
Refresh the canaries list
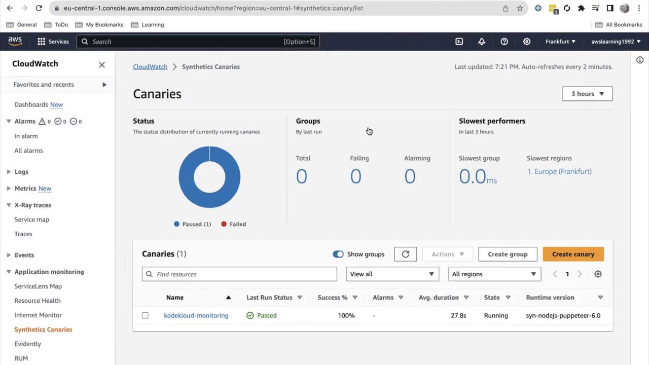point(406,254)
